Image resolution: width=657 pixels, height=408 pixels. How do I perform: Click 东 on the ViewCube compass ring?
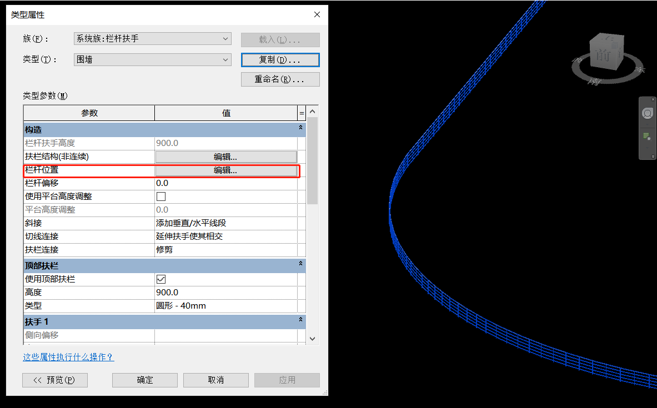pos(640,69)
